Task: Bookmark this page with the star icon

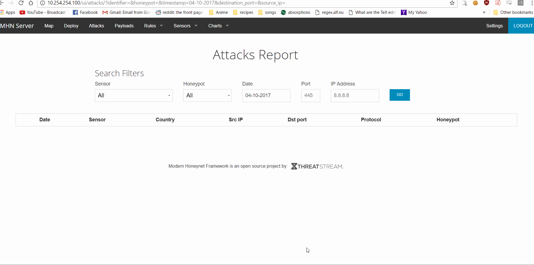Action: coord(452,3)
